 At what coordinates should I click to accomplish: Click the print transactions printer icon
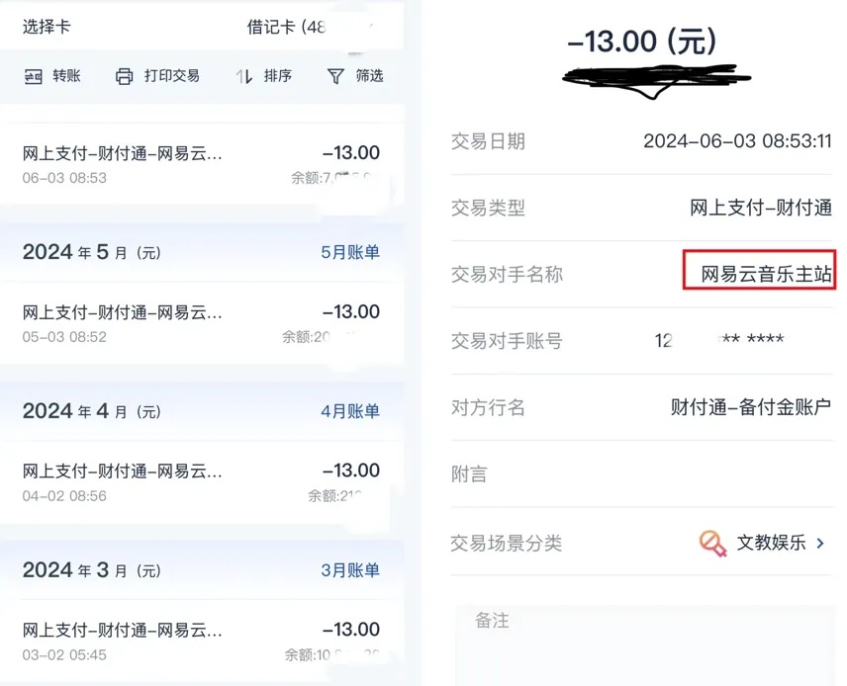(124, 76)
